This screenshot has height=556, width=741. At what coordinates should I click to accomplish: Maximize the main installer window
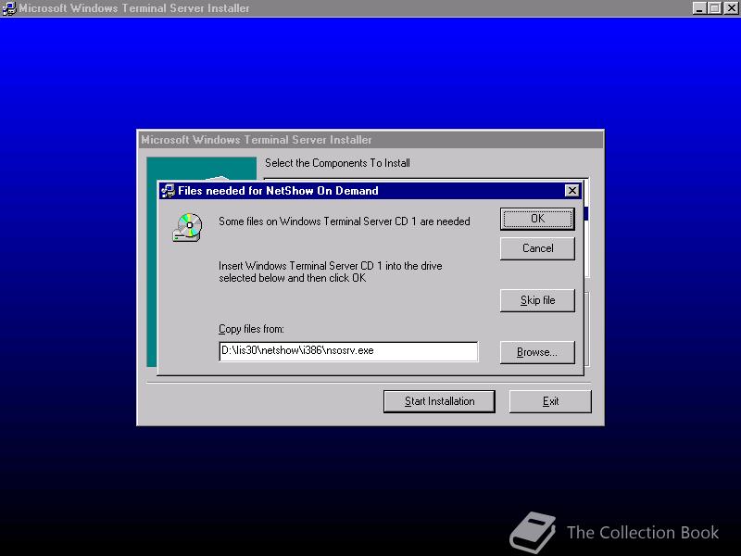pyautogui.click(x=715, y=8)
